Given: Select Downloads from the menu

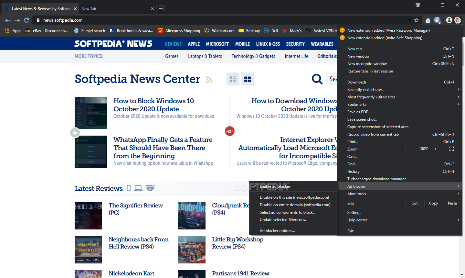Looking at the screenshot, I should coord(399,82).
